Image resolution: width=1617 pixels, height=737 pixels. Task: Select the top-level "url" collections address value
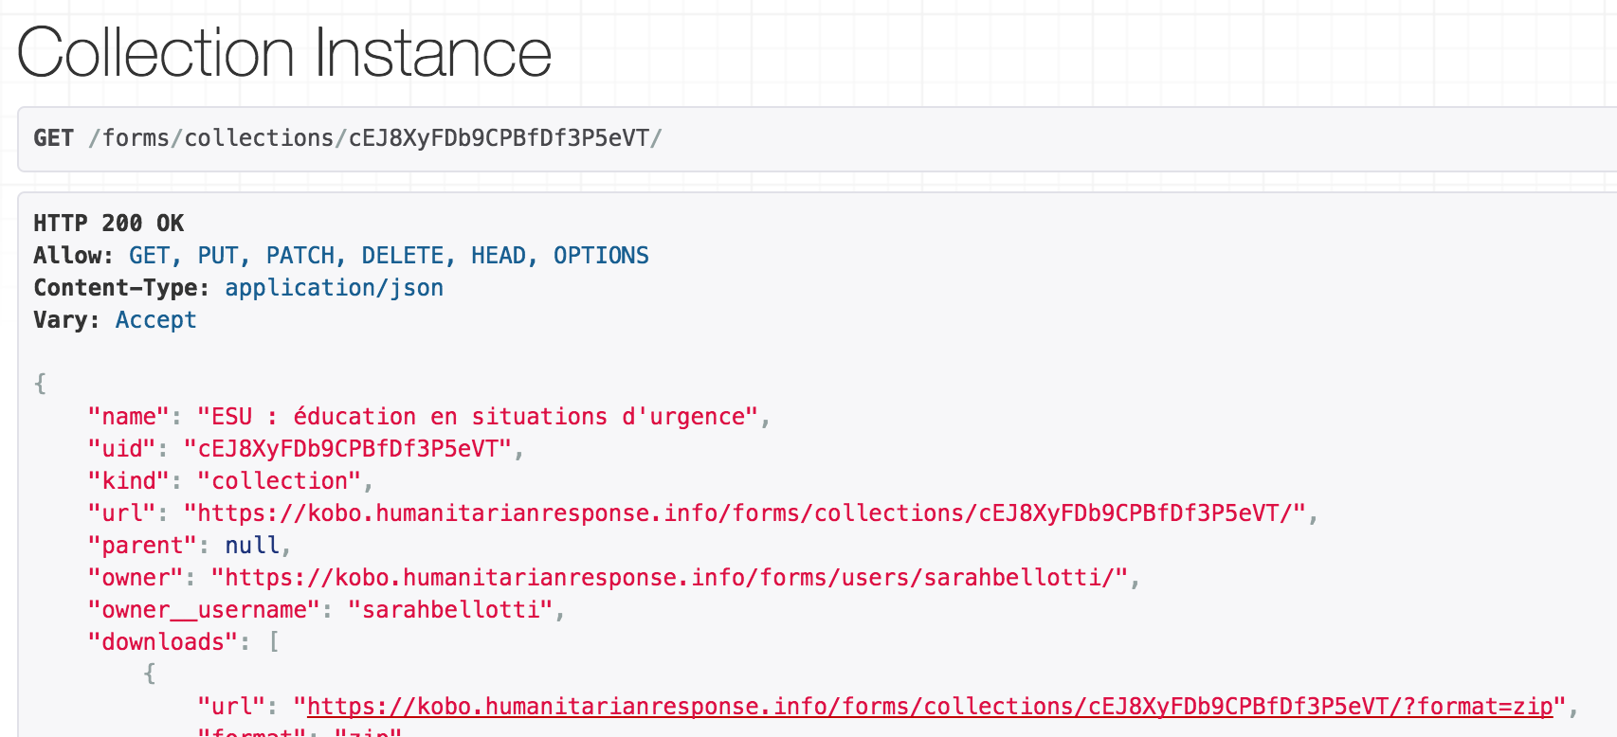(x=745, y=512)
